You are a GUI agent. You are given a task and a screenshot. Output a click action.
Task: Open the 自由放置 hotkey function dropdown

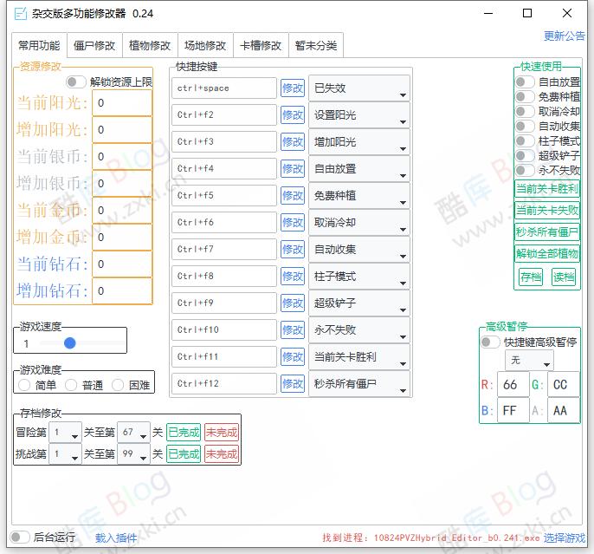tap(359, 169)
